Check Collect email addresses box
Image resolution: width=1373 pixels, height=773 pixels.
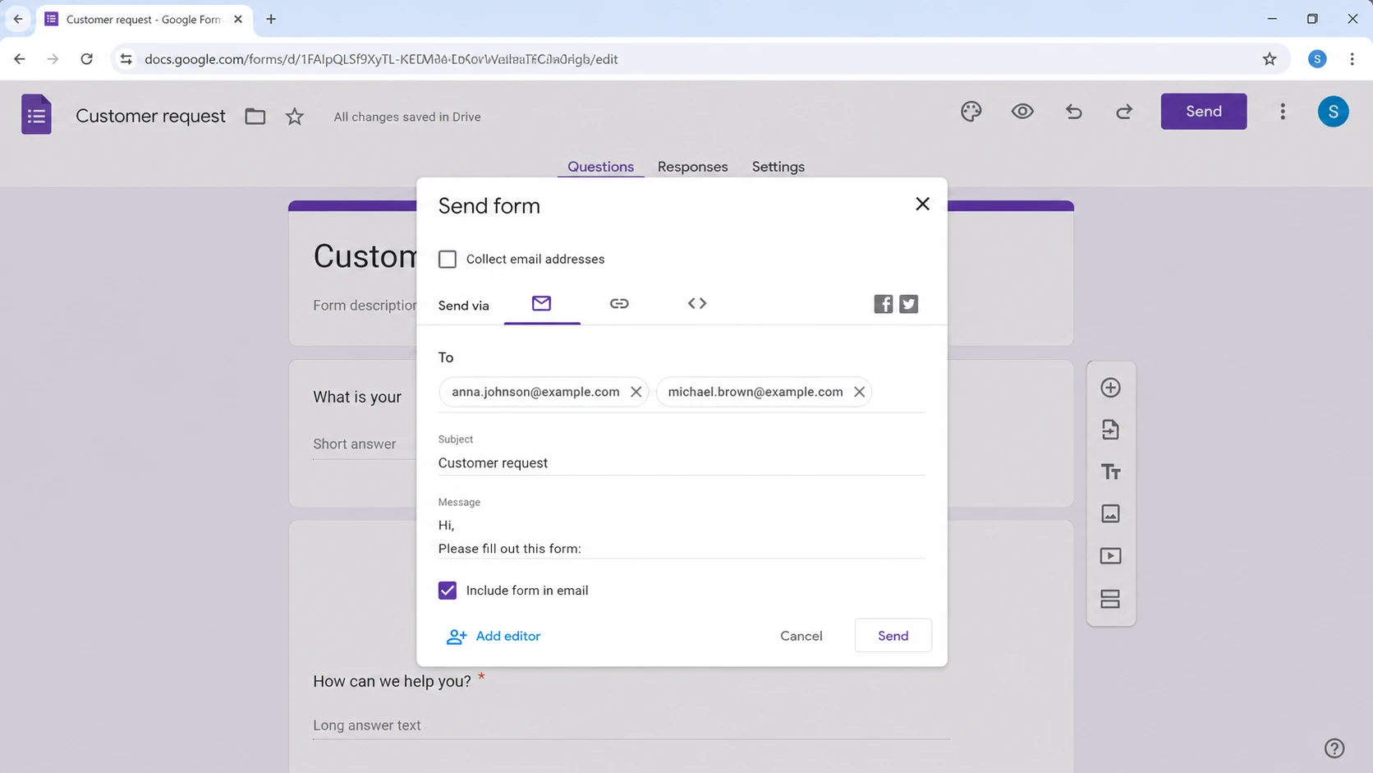[x=448, y=260]
